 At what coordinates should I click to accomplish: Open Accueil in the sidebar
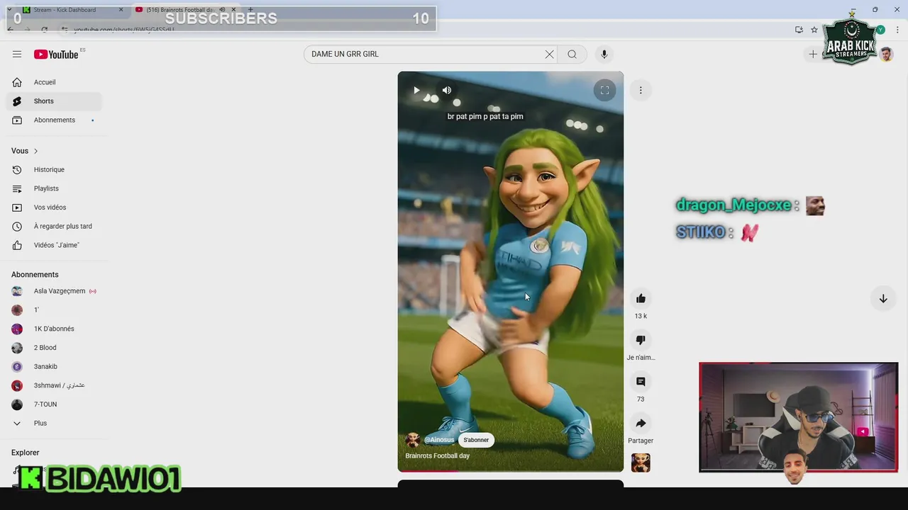[x=54, y=82]
